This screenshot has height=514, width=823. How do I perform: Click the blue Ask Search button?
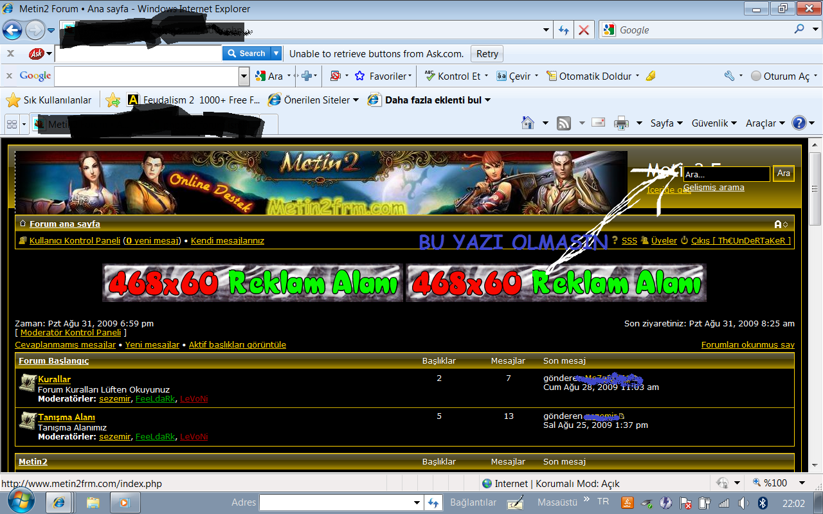(x=246, y=53)
